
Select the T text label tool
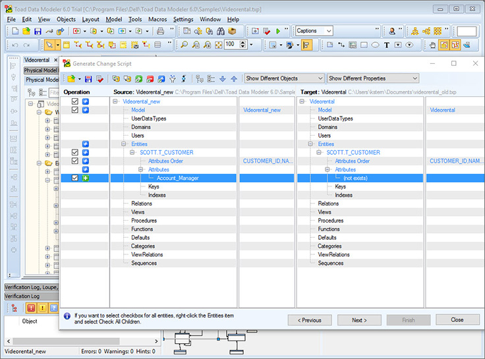[387, 45]
